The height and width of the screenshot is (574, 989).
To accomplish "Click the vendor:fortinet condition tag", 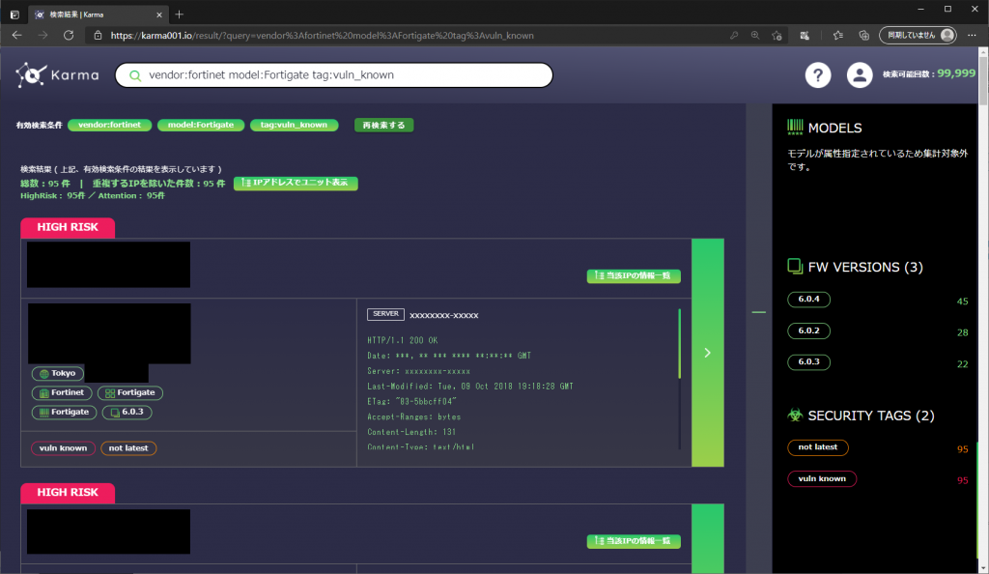I will click(x=110, y=125).
